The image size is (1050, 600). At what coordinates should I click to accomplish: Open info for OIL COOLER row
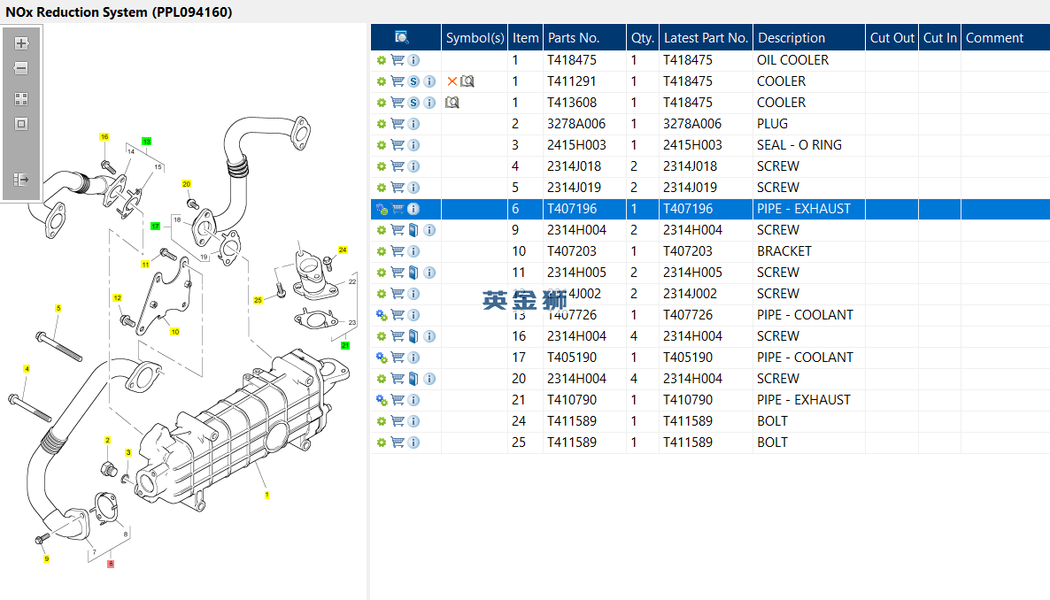tap(413, 60)
